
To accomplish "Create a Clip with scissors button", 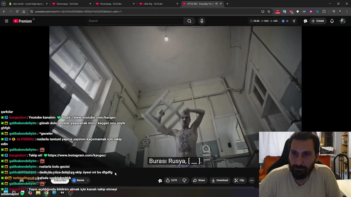I will pos(239,180).
